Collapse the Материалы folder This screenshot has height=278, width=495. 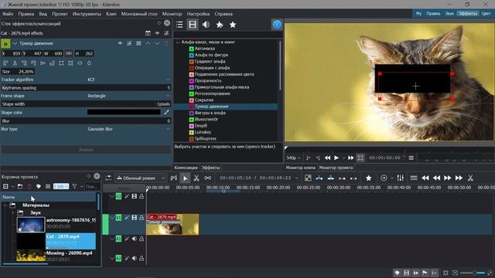coord(5,205)
